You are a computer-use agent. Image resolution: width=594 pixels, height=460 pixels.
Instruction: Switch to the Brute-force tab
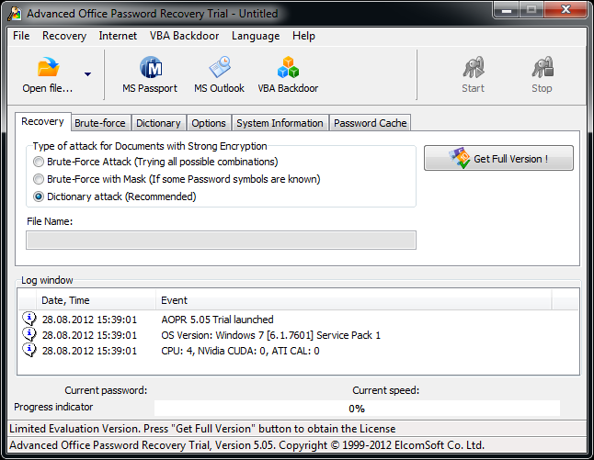(x=100, y=123)
